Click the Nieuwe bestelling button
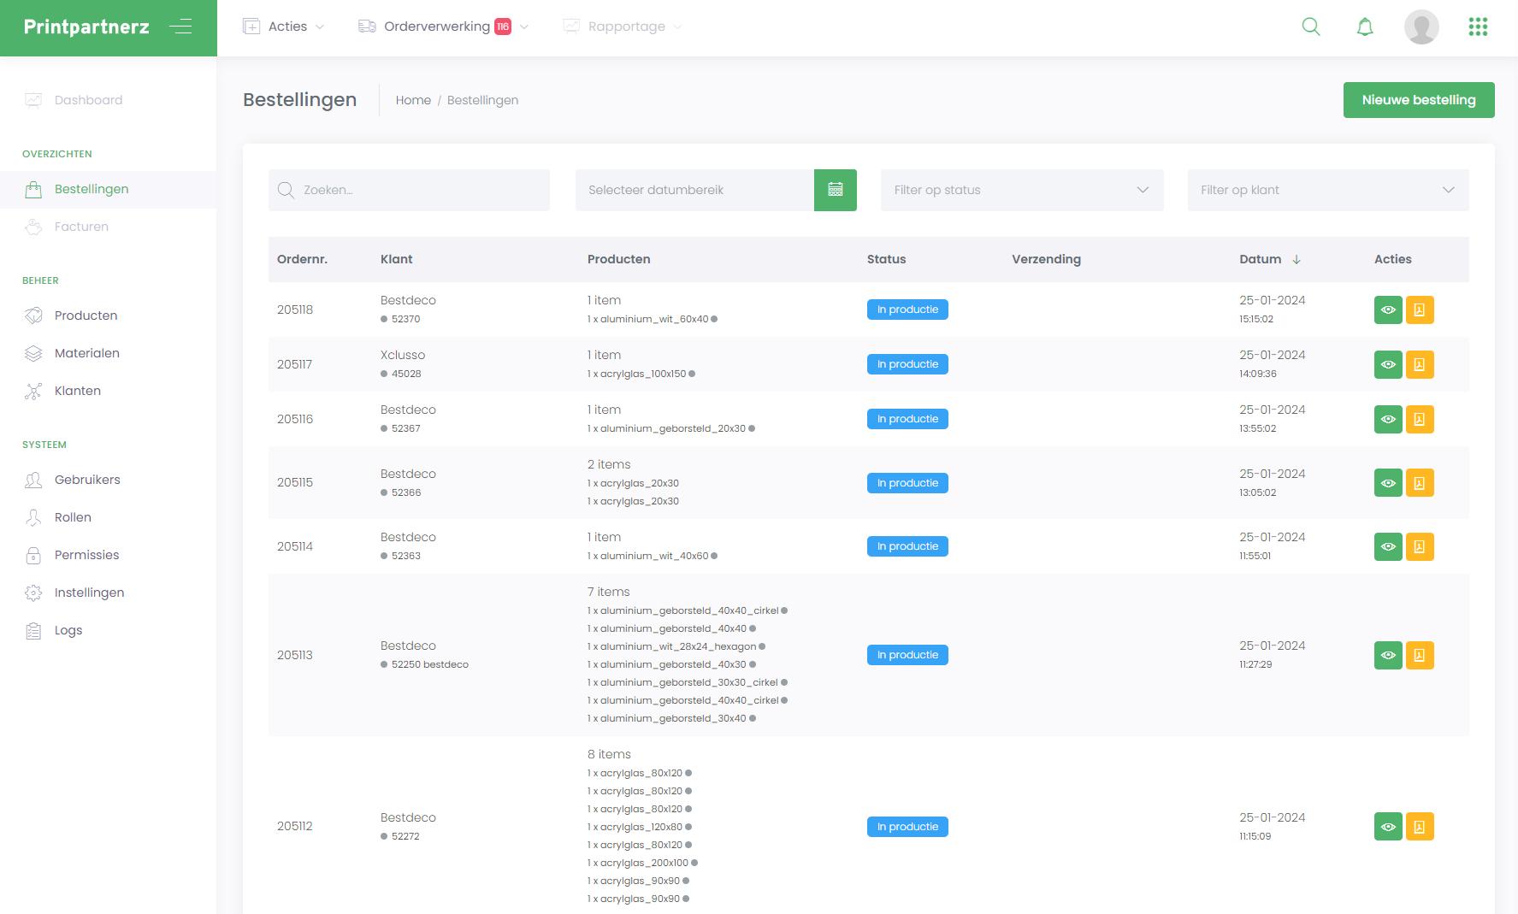This screenshot has width=1518, height=914. click(1418, 100)
